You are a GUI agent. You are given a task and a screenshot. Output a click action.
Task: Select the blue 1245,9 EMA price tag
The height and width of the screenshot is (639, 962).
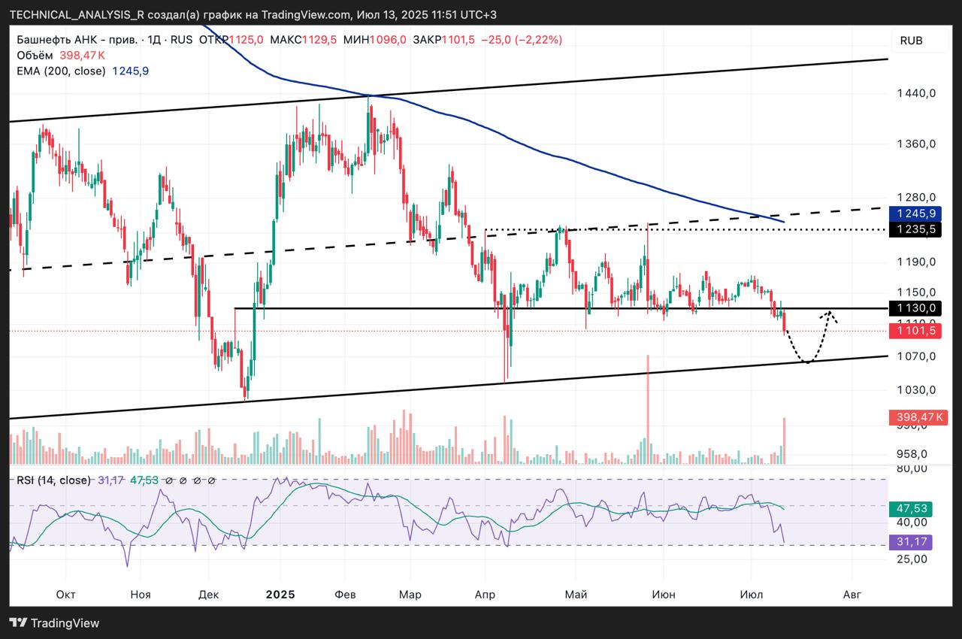[x=914, y=214]
